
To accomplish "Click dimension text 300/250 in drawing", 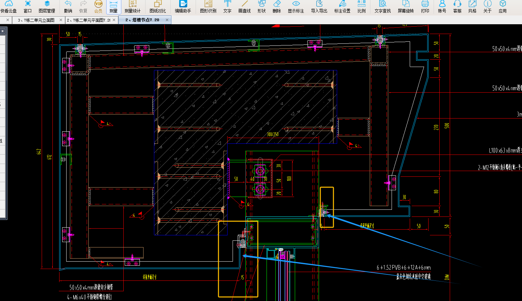I will pos(273,134).
